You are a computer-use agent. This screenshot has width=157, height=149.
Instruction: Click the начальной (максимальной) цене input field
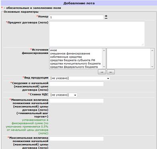[x=77, y=84]
